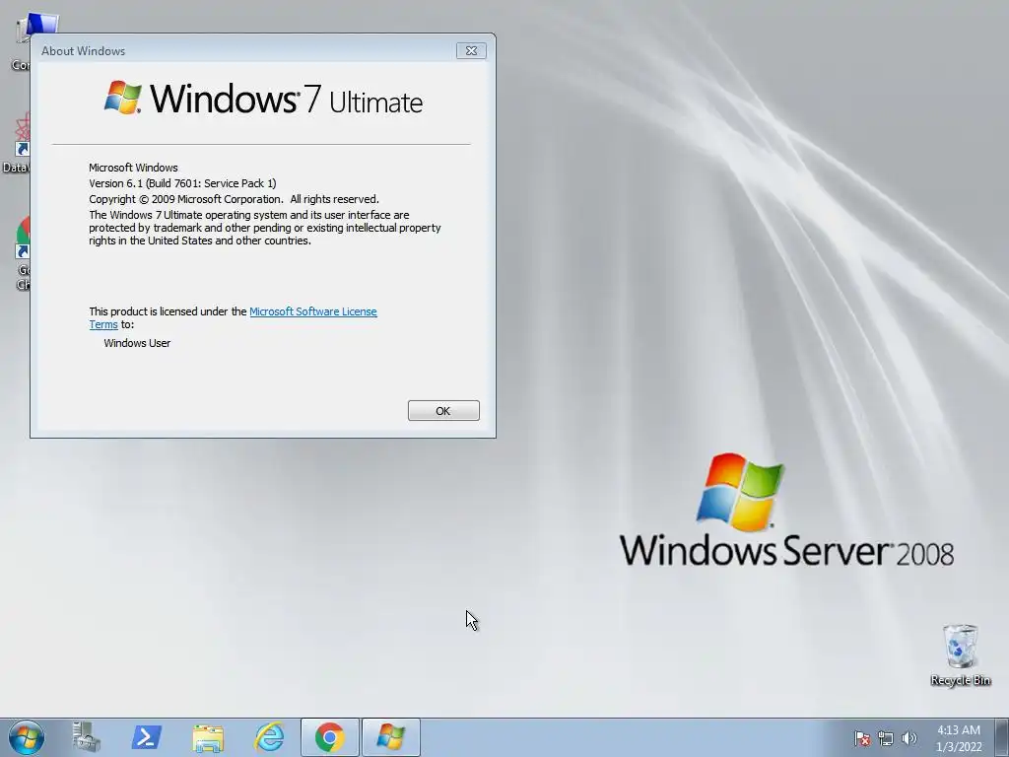Click OK in the About Windows dialog

click(x=443, y=411)
